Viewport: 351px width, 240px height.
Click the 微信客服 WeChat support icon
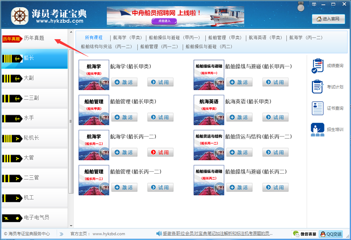tap(304, 234)
